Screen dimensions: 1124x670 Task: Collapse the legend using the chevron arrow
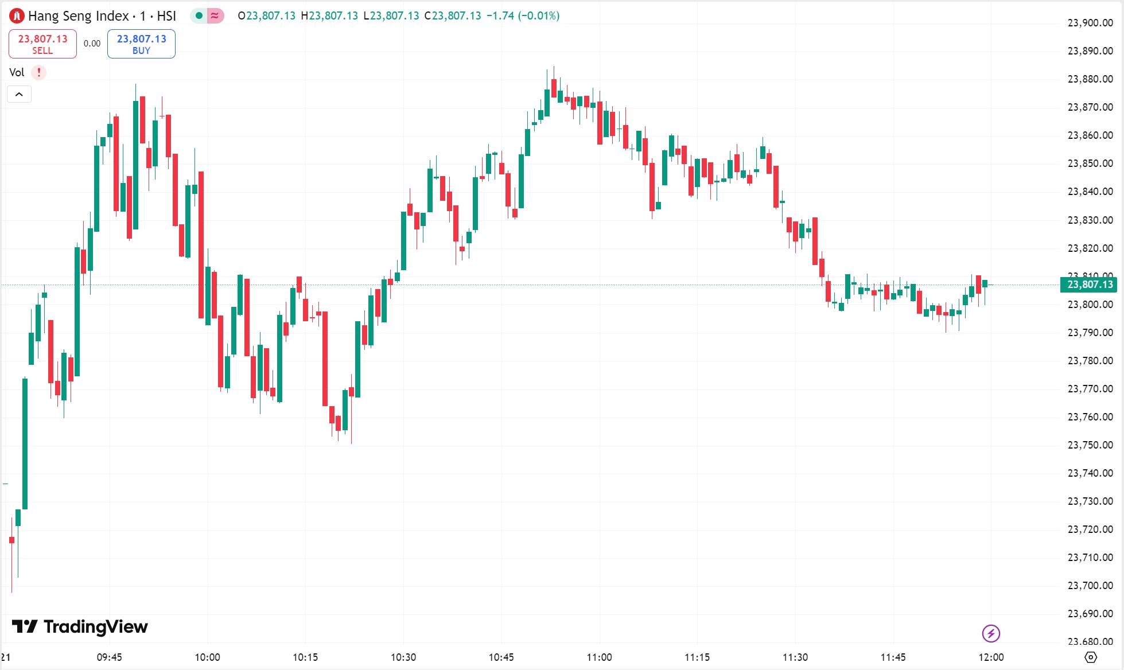tap(20, 94)
